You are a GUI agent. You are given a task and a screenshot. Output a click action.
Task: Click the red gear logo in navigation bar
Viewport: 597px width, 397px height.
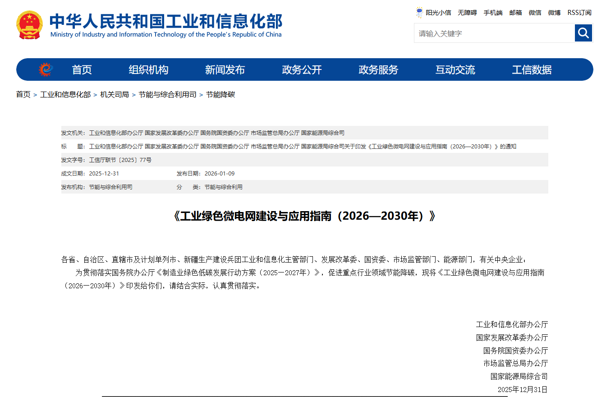46,69
